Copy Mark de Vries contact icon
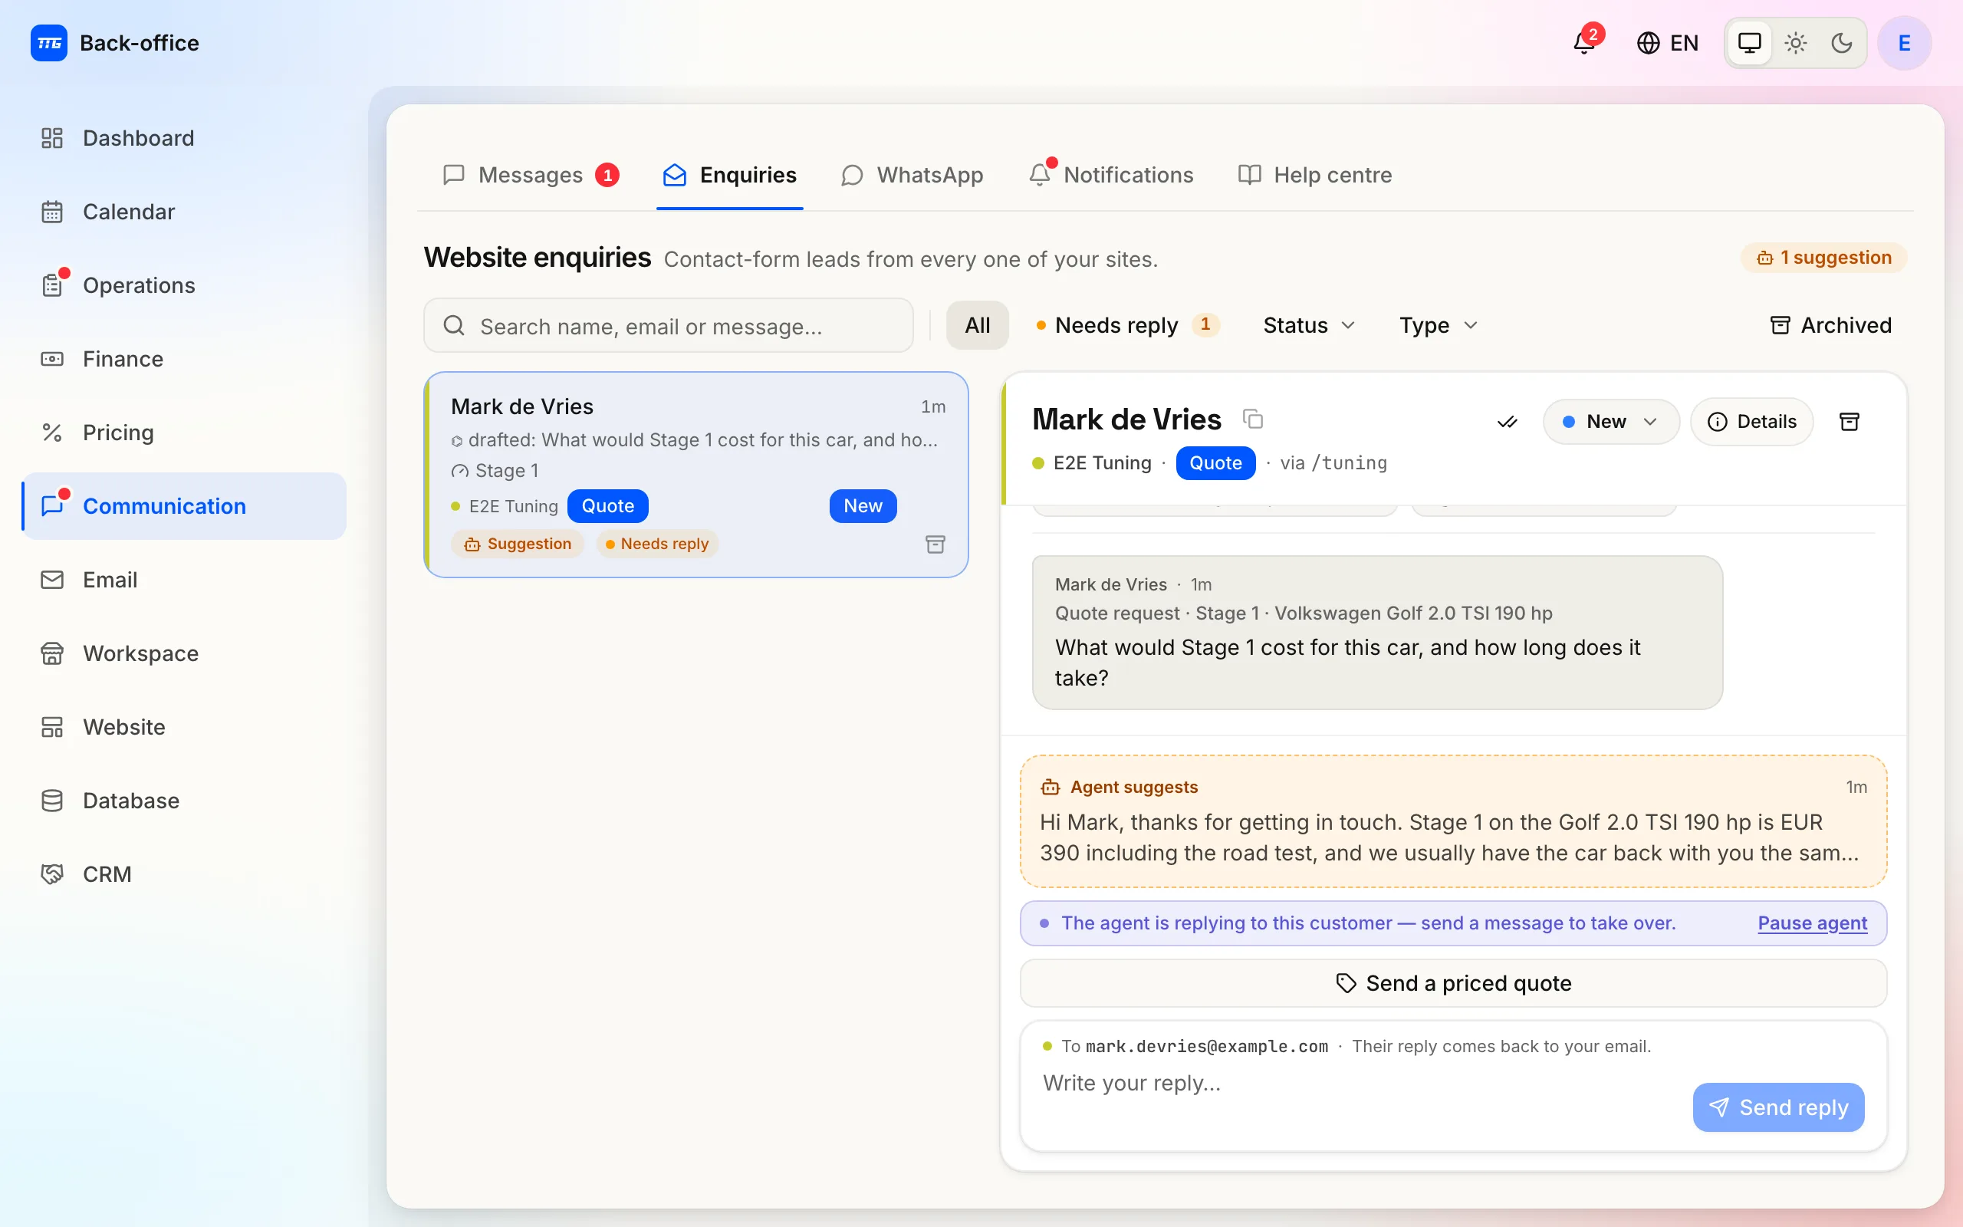The image size is (1963, 1227). 1253,419
